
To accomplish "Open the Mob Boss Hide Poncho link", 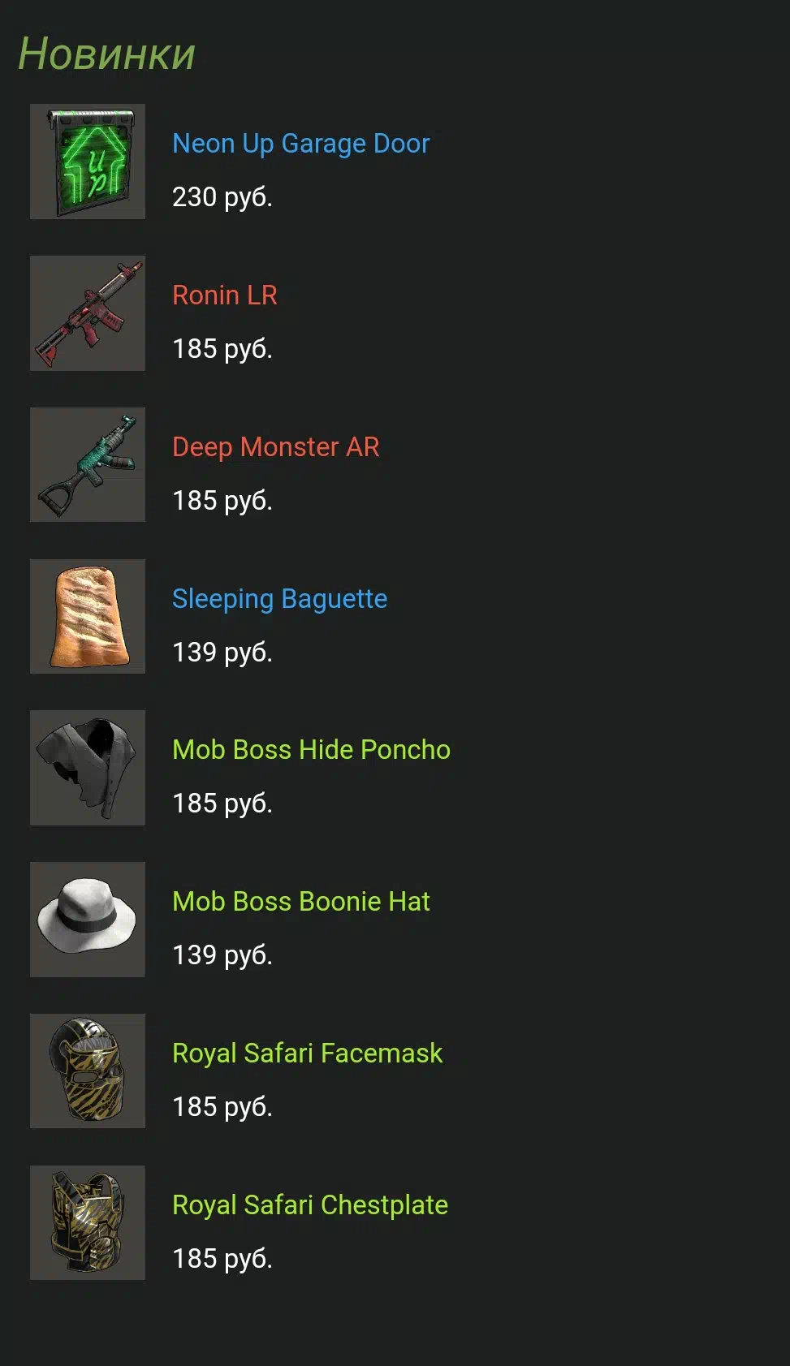I will [x=312, y=750].
